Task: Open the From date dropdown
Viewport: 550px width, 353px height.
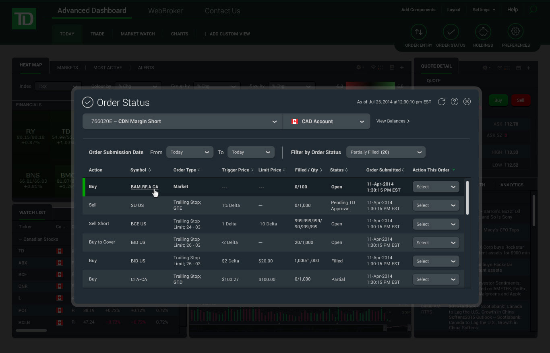Action: (190, 152)
